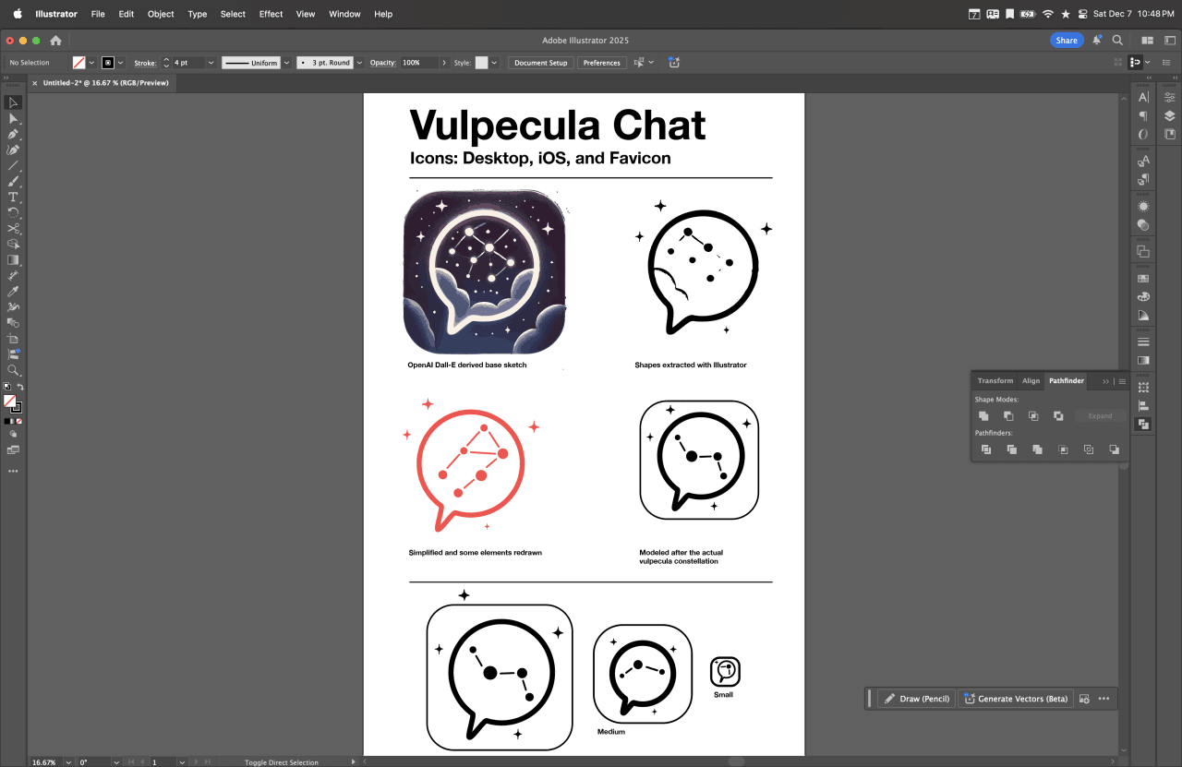Swap fill and stroke colors
Screen dimensions: 1182x767
[x=21, y=385]
